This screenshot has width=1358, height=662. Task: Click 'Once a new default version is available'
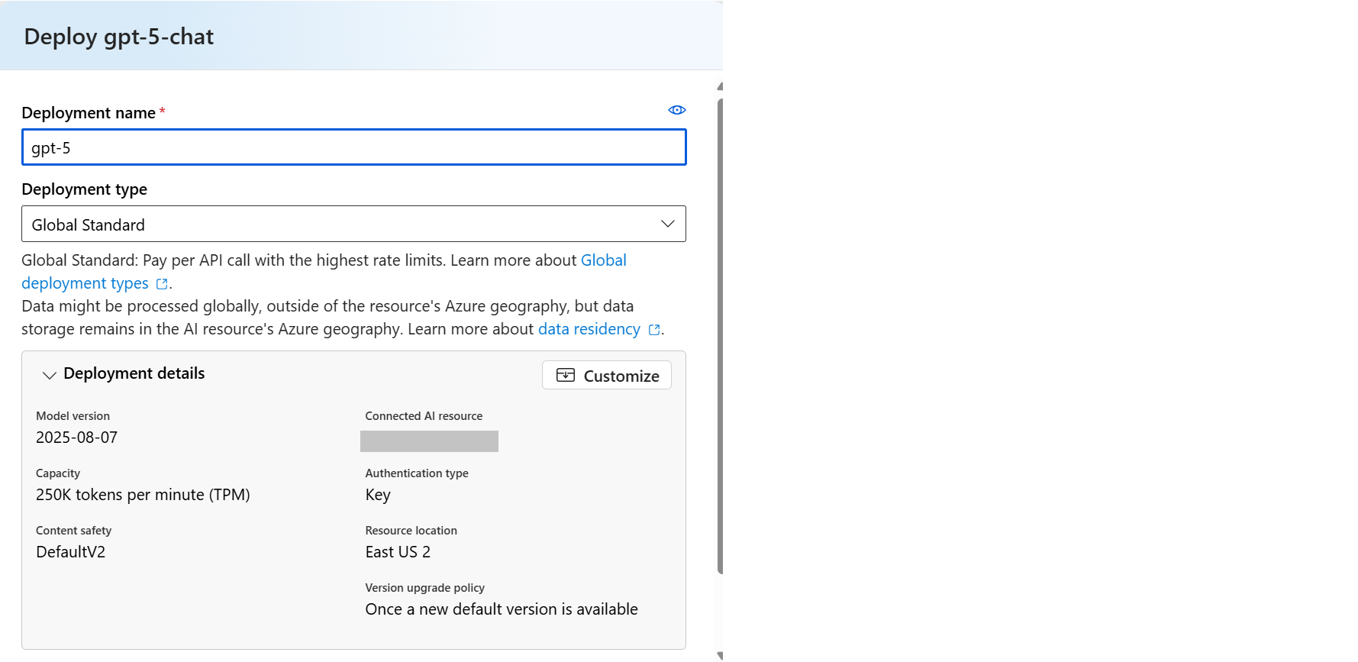pyautogui.click(x=502, y=609)
